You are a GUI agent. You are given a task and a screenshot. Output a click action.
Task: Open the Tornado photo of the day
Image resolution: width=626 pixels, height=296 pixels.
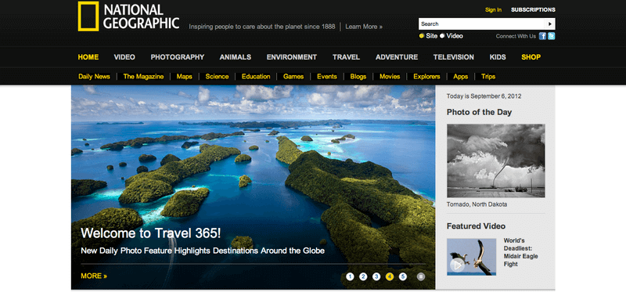496,161
